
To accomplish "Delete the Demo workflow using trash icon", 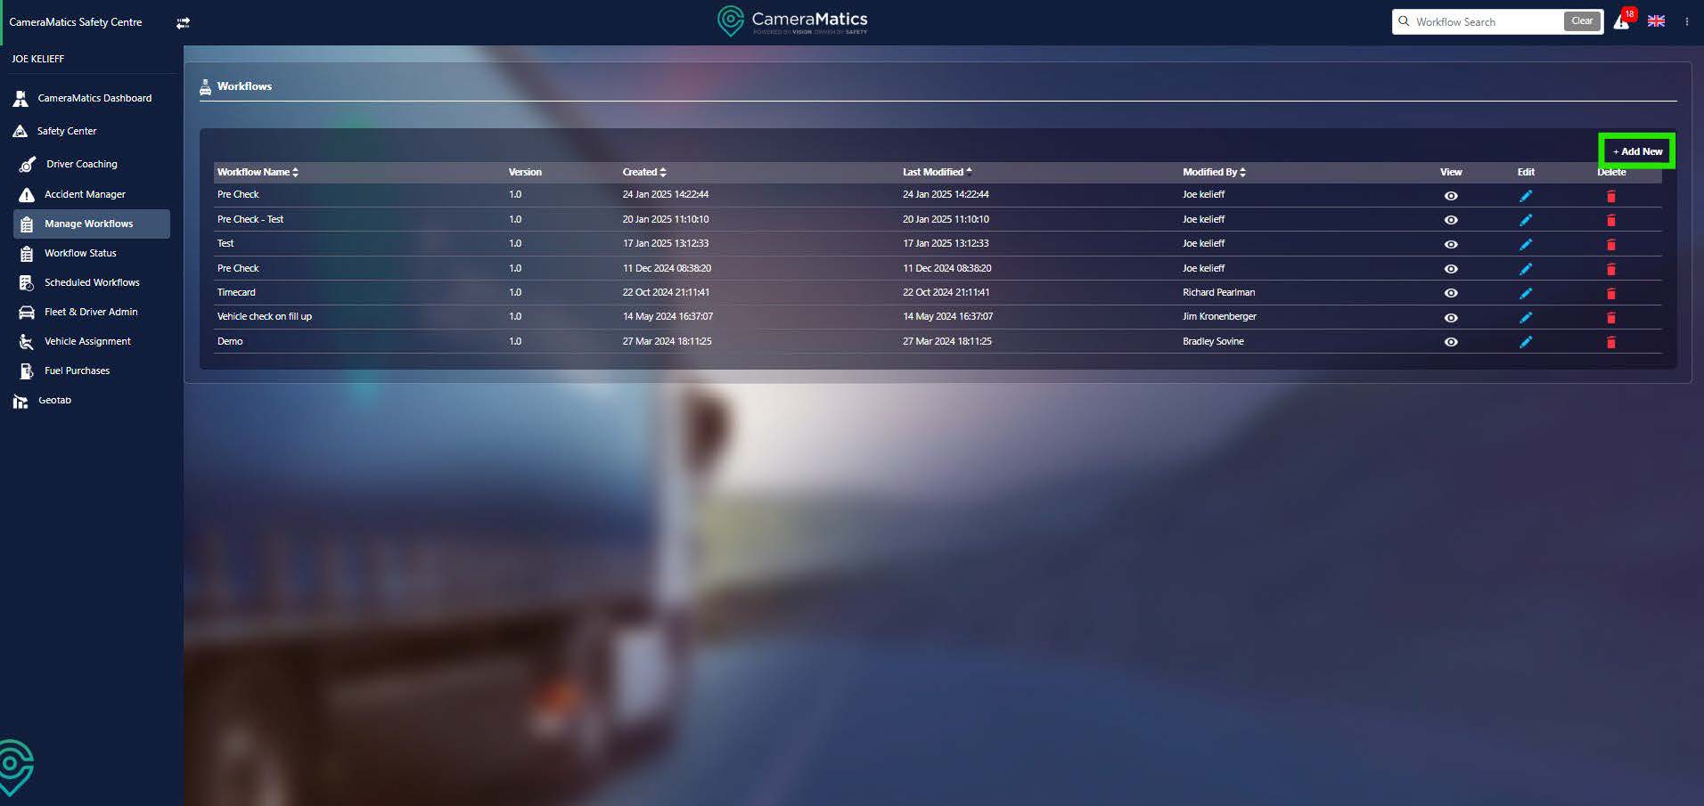I will pos(1610,342).
